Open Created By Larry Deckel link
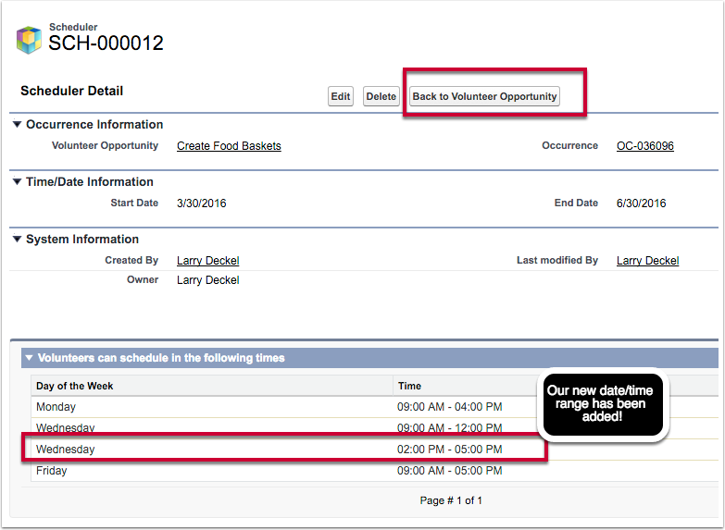725x530 pixels. pos(208,260)
